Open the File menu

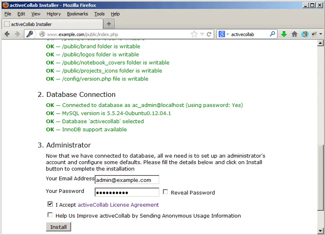tap(8, 14)
